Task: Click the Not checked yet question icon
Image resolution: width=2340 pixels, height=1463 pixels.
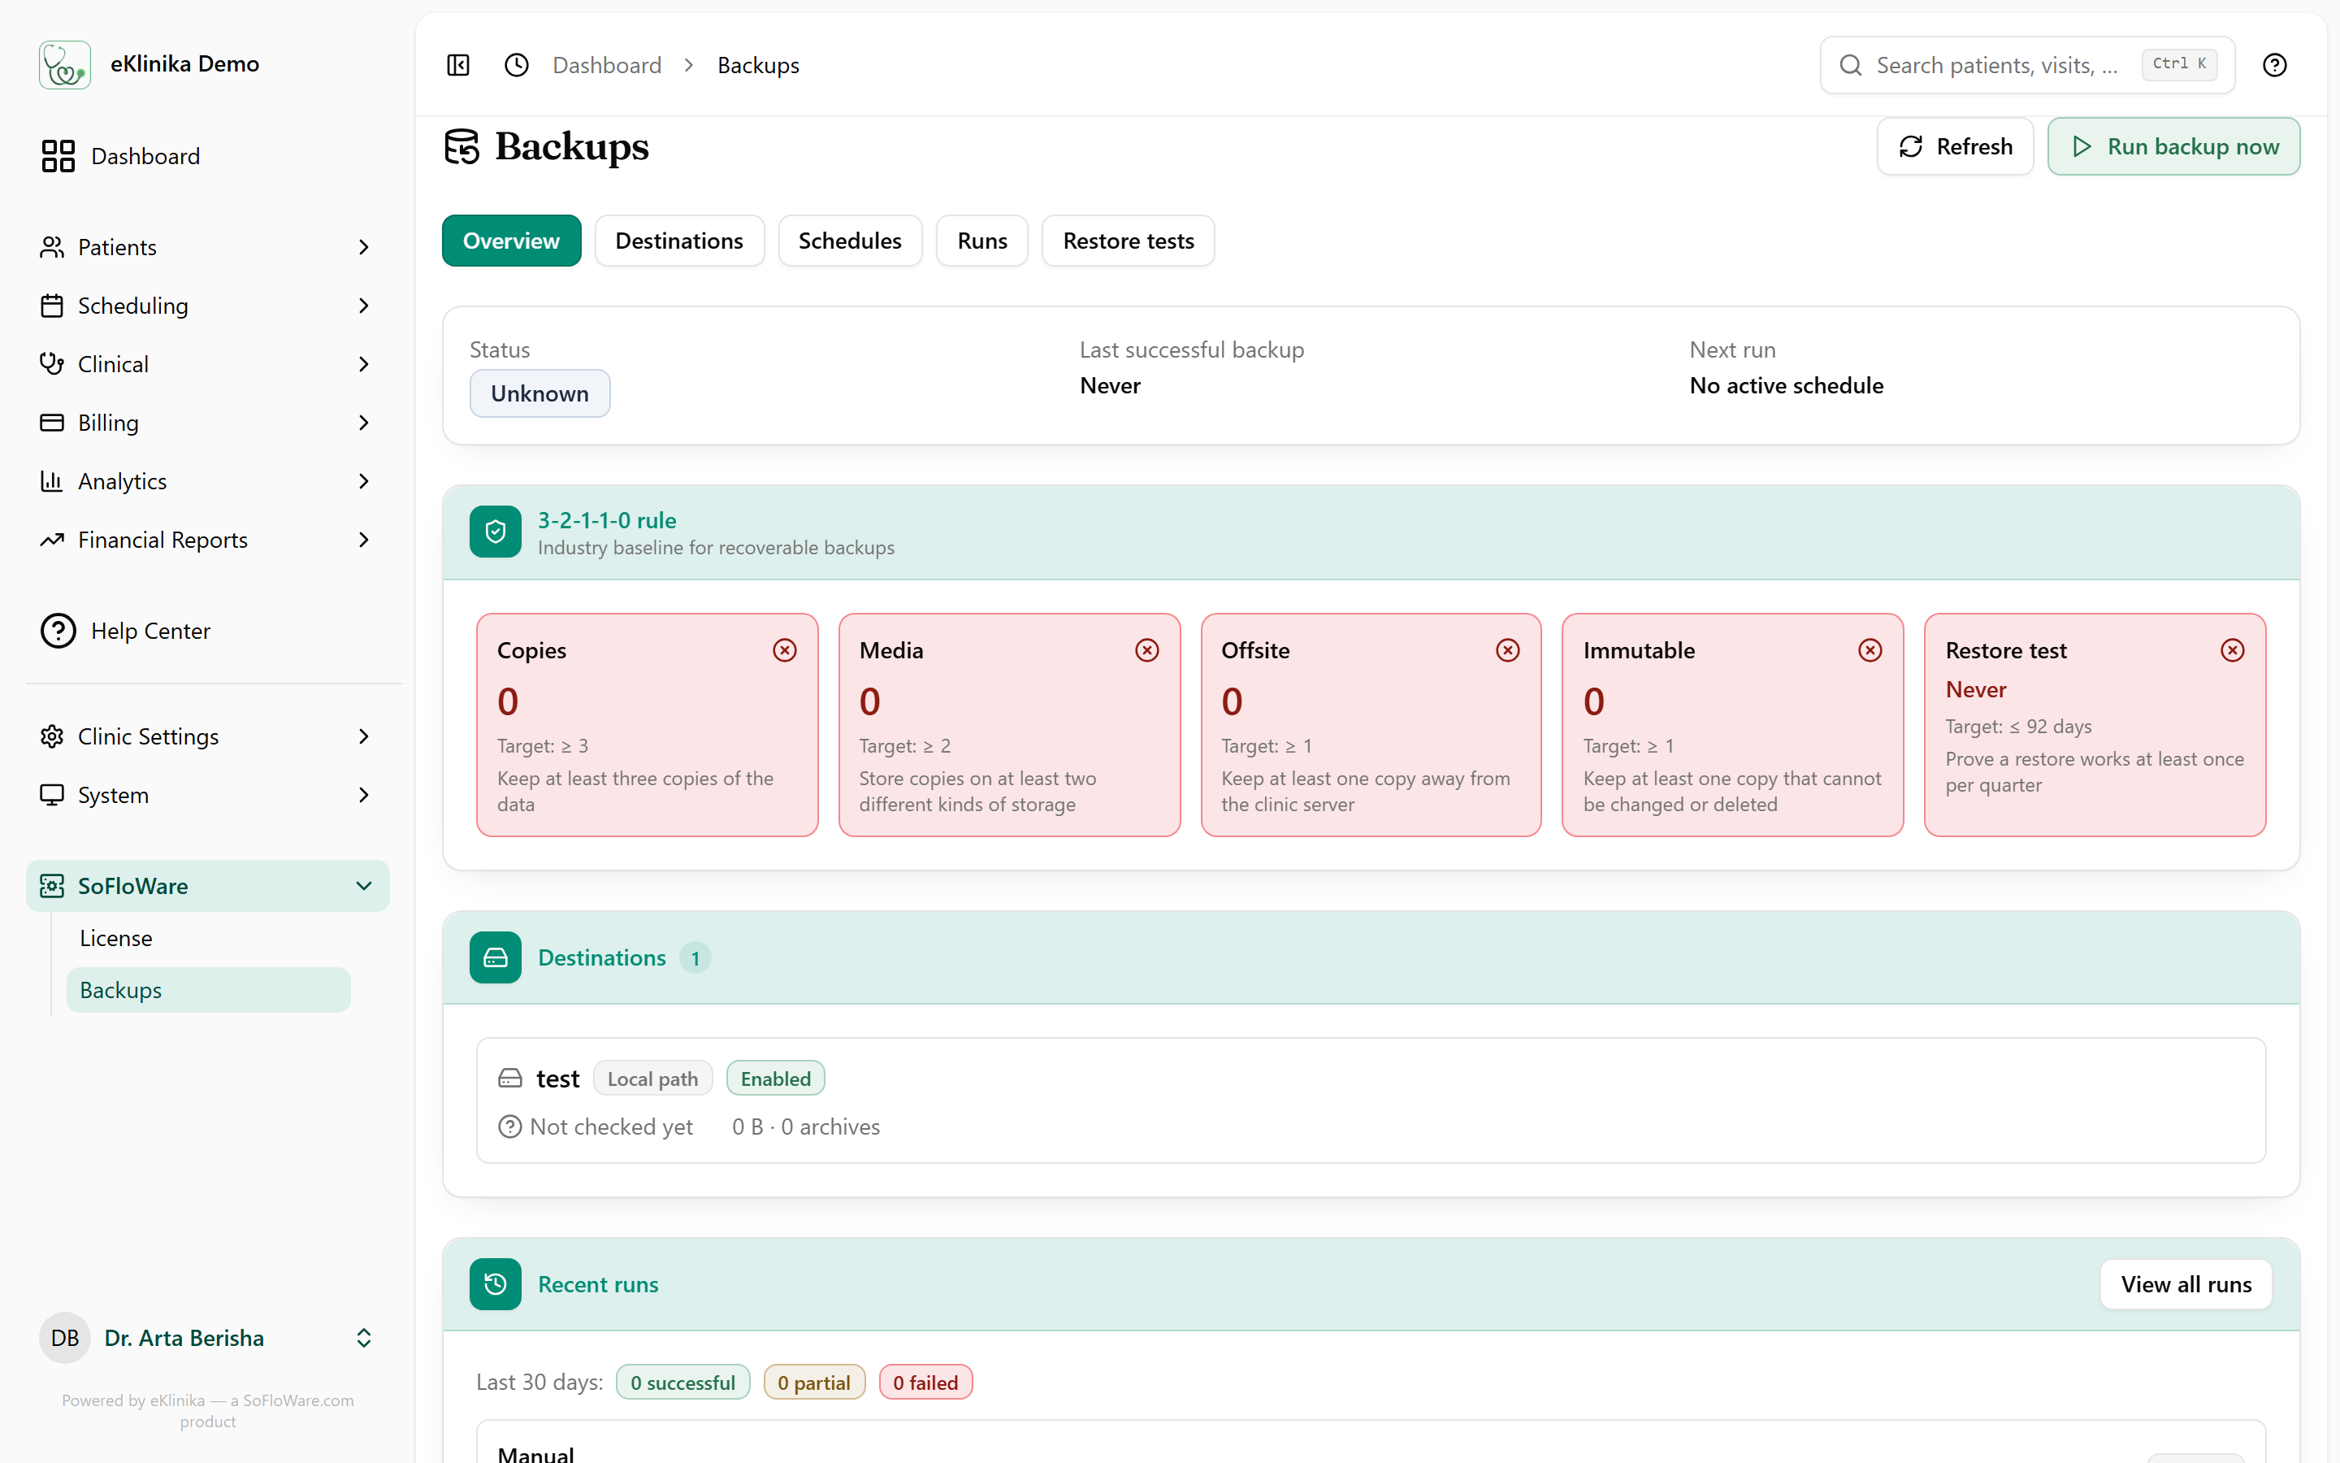Action: tap(509, 1127)
